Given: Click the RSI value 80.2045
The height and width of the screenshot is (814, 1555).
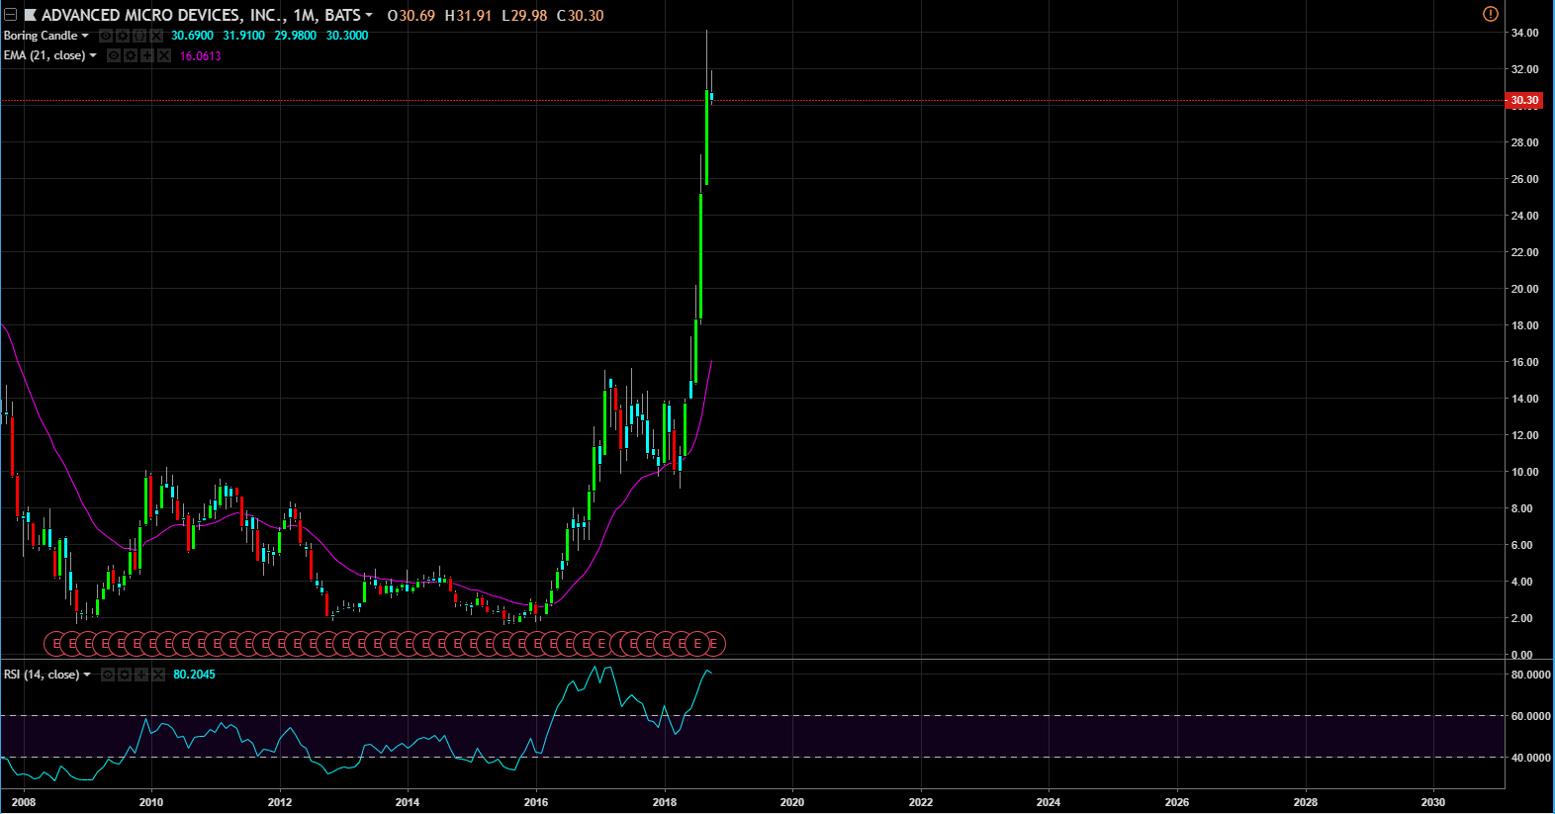Looking at the screenshot, I should [x=194, y=675].
